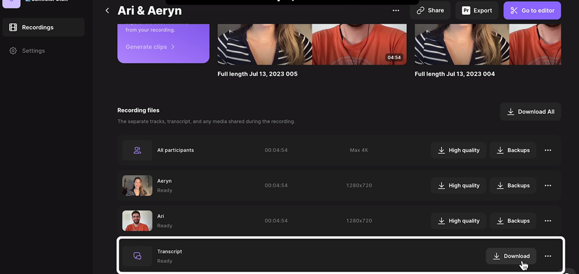Open more options for Ari row
The width and height of the screenshot is (579, 274).
(x=548, y=221)
